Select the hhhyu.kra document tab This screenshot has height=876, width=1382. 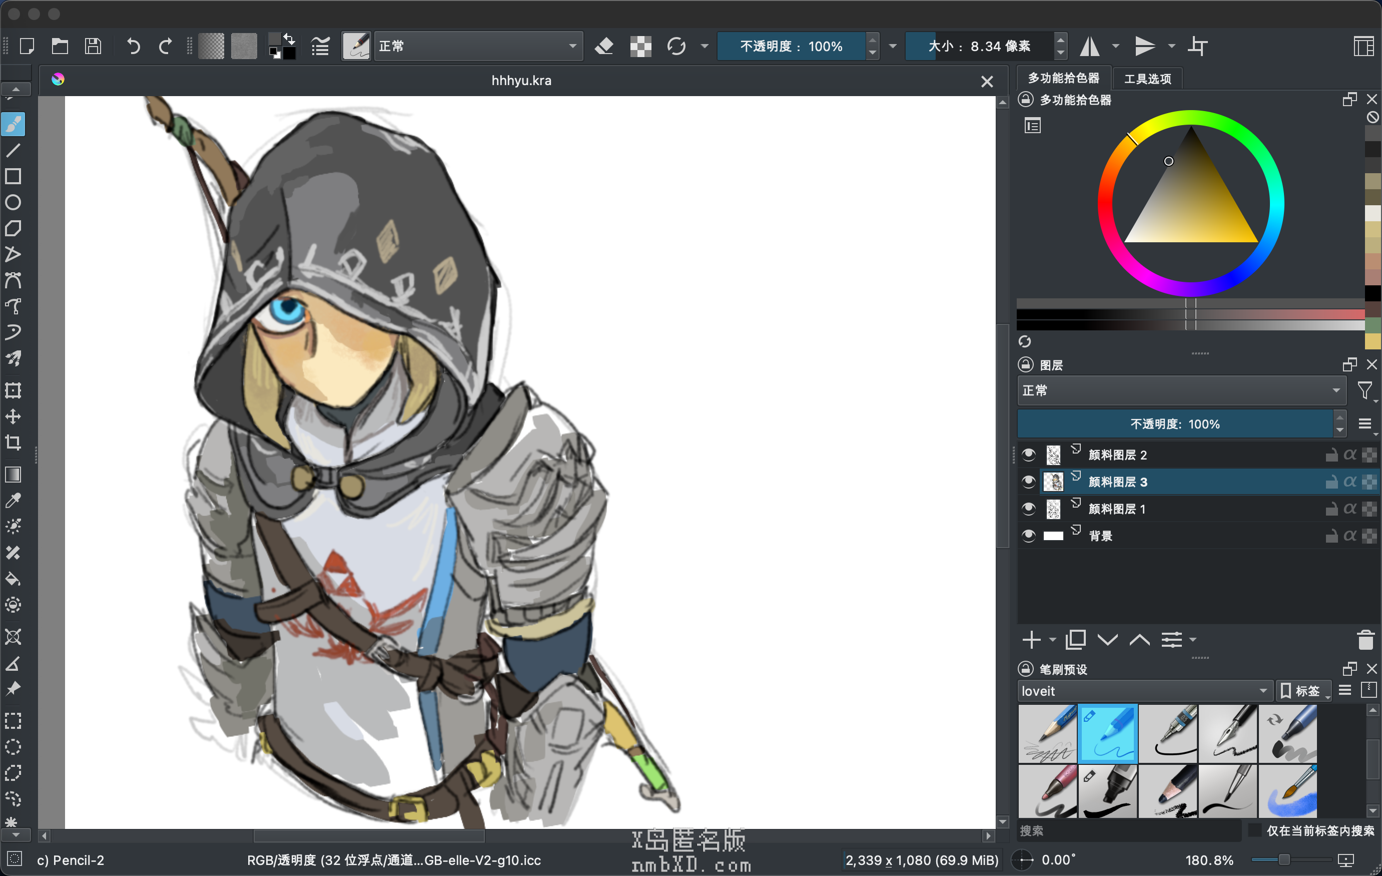click(x=521, y=81)
